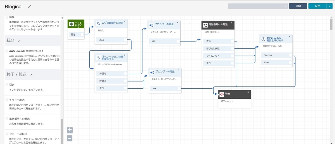Viewport: 335px width, 144px height.
Task: Click the Success connector on Lambda block
Action: pos(290,55)
